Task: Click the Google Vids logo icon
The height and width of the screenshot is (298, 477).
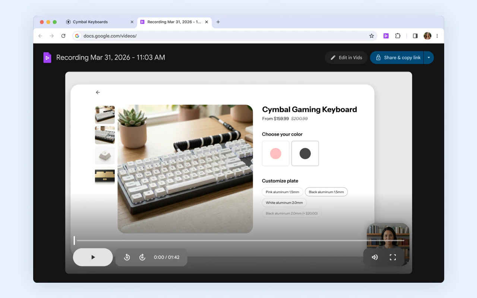Action: [47, 57]
